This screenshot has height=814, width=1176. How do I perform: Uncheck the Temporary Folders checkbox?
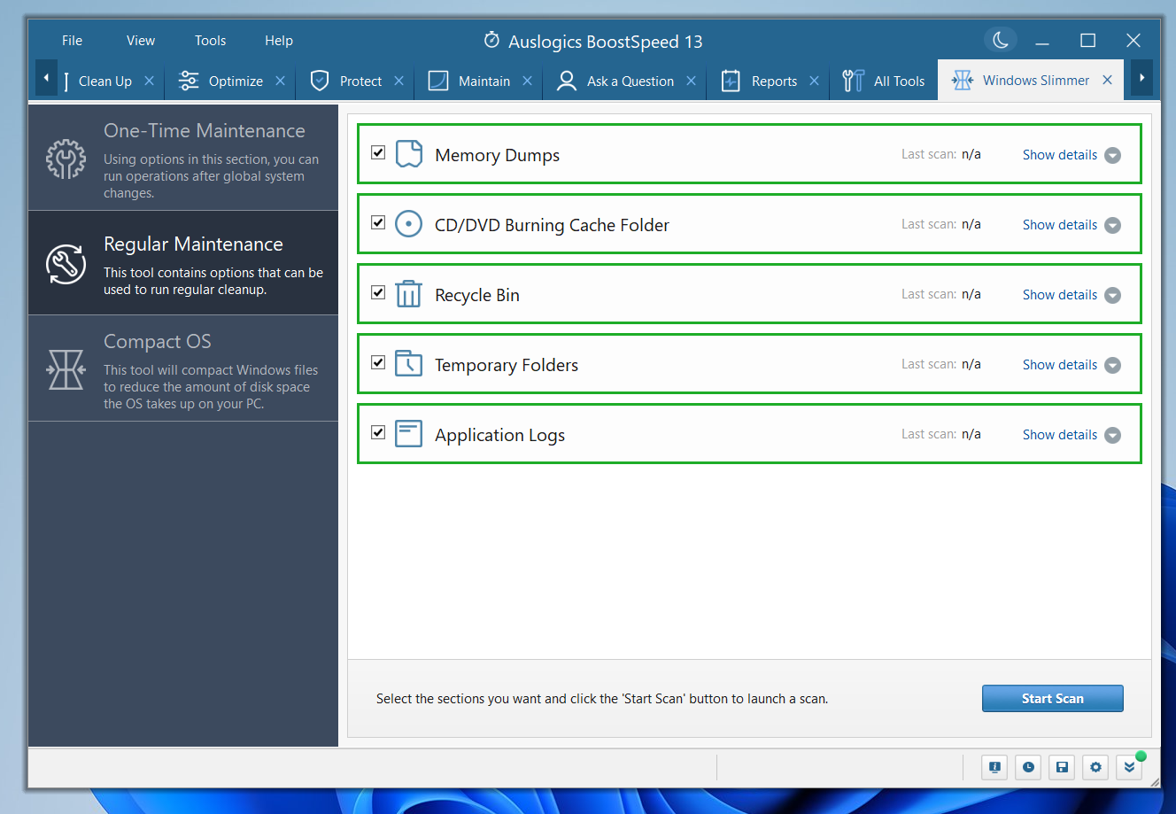[378, 362]
